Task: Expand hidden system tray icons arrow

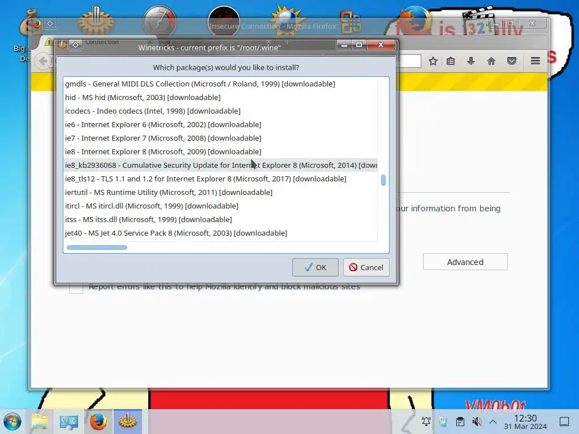Action: 493,422
